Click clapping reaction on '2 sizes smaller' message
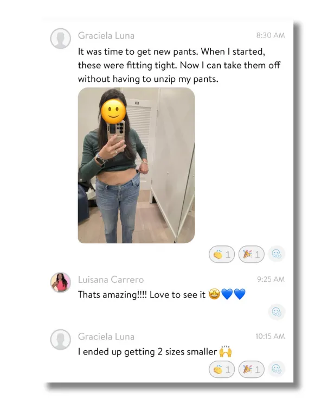This screenshot has width=321, height=410. coord(222,369)
